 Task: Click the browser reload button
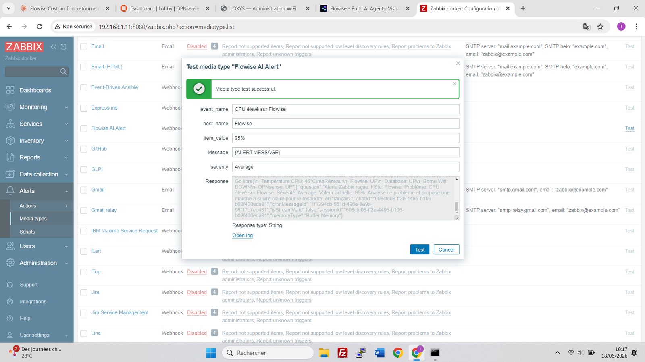[40, 27]
